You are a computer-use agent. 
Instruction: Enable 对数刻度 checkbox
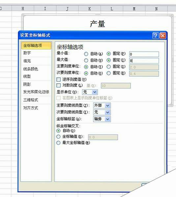[59, 85]
